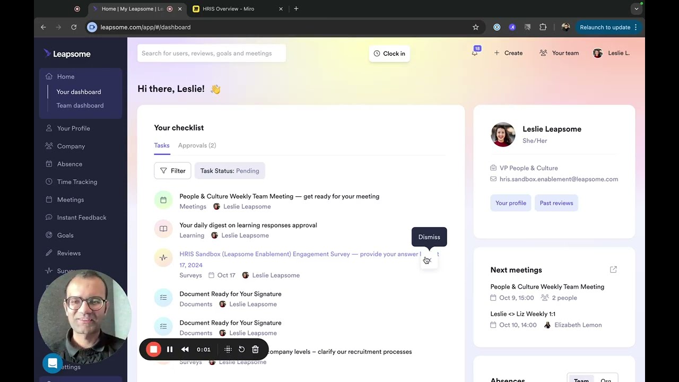Switch to the Tasks tab
679x382 pixels.
(162, 145)
